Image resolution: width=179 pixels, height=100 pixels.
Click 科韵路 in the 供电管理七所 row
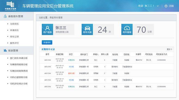127,73
